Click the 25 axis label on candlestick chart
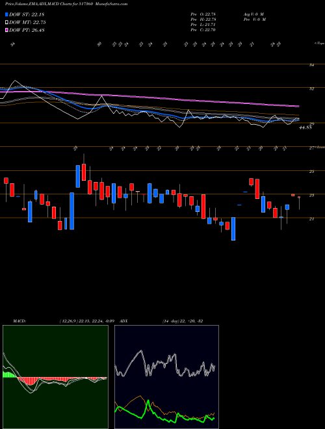The image size is (325, 429). [x=312, y=172]
